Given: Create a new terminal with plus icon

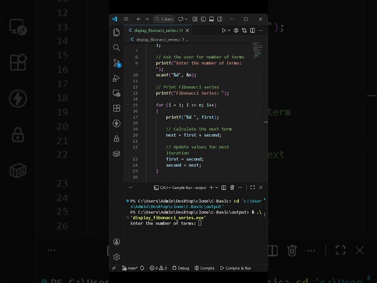Looking at the screenshot, I should 211,187.
